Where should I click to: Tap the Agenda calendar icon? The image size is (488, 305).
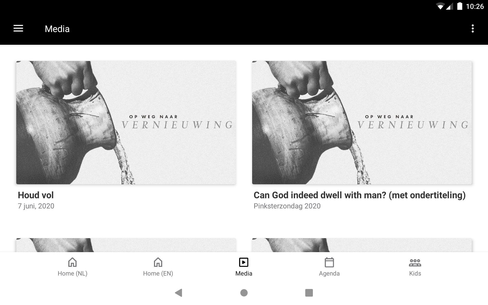click(329, 262)
